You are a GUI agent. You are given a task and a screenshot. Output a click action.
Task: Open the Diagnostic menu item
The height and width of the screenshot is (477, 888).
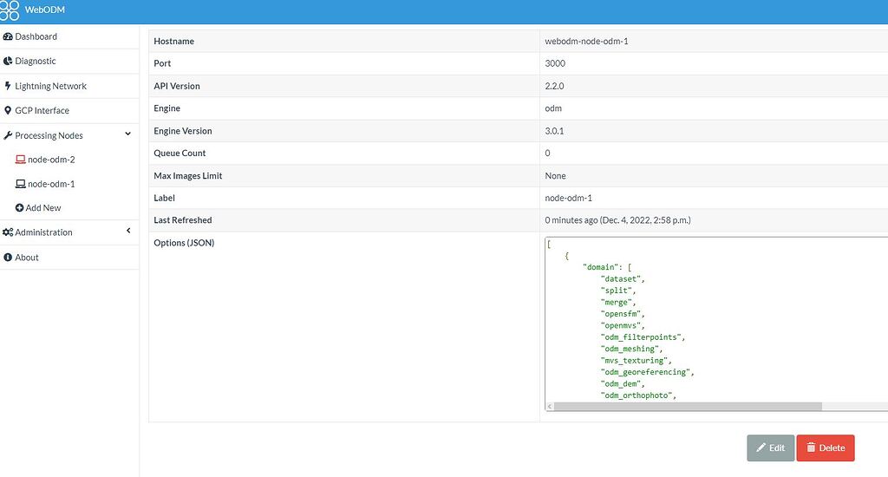pos(36,62)
